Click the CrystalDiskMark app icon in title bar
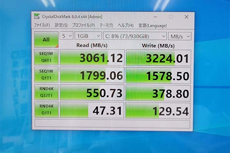Screen dimensions: 230x153 (37, 16)
